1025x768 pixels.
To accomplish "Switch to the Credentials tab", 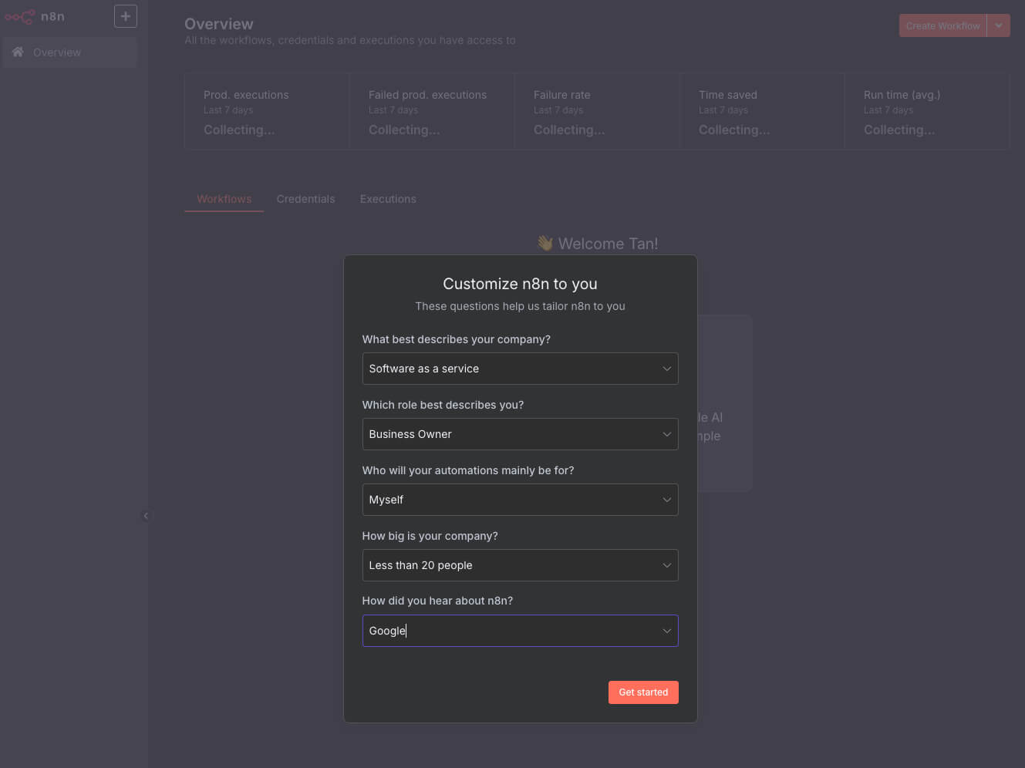I will pos(306,199).
